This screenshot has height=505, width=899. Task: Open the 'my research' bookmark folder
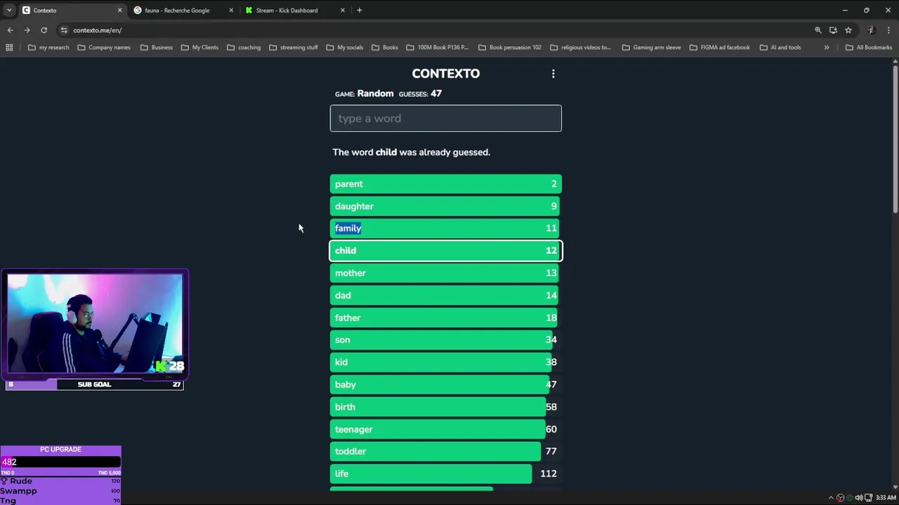(48, 48)
